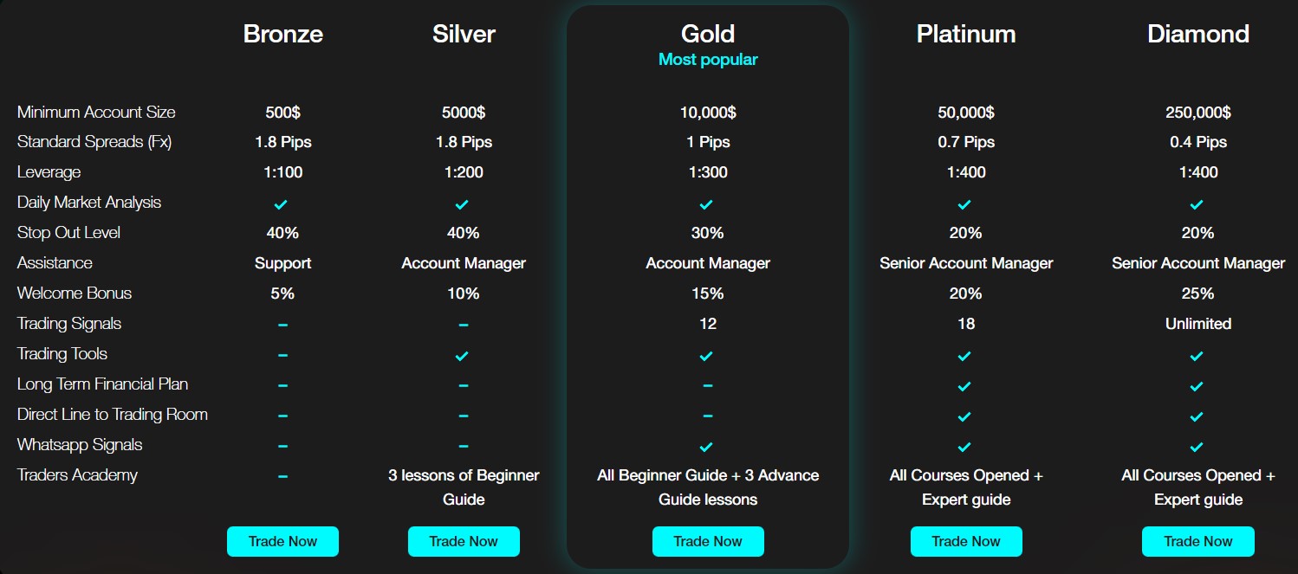The height and width of the screenshot is (574, 1298).
Task: Click Silver Trading Tools checkmark
Action: (x=462, y=356)
